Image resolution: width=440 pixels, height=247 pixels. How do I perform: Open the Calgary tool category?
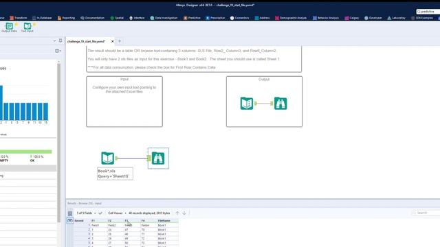(351, 18)
